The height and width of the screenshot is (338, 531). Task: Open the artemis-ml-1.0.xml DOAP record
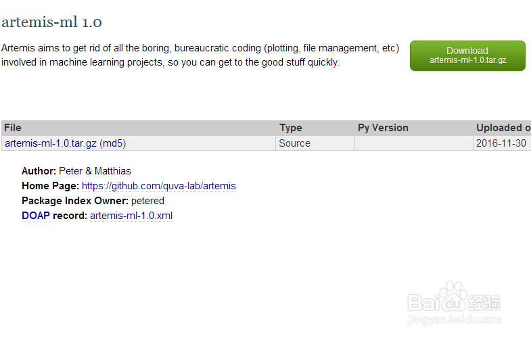coord(131,216)
